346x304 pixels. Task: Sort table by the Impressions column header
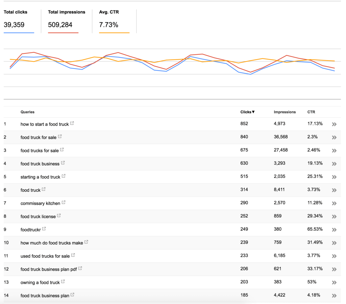(x=285, y=112)
